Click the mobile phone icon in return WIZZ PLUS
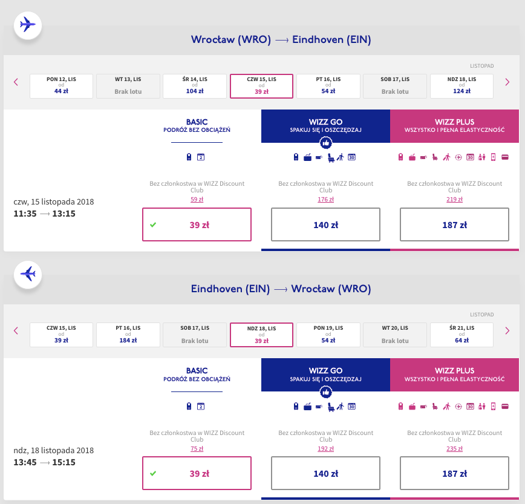 pos(493,406)
